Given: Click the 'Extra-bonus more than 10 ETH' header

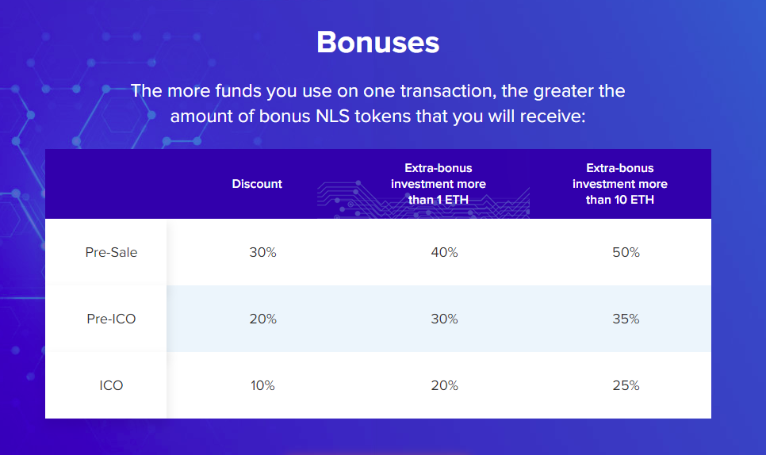Looking at the screenshot, I should pos(620,184).
